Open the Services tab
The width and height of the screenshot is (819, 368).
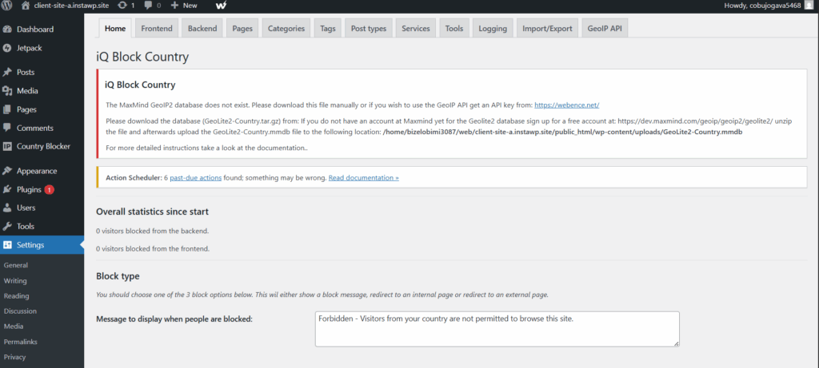click(416, 29)
